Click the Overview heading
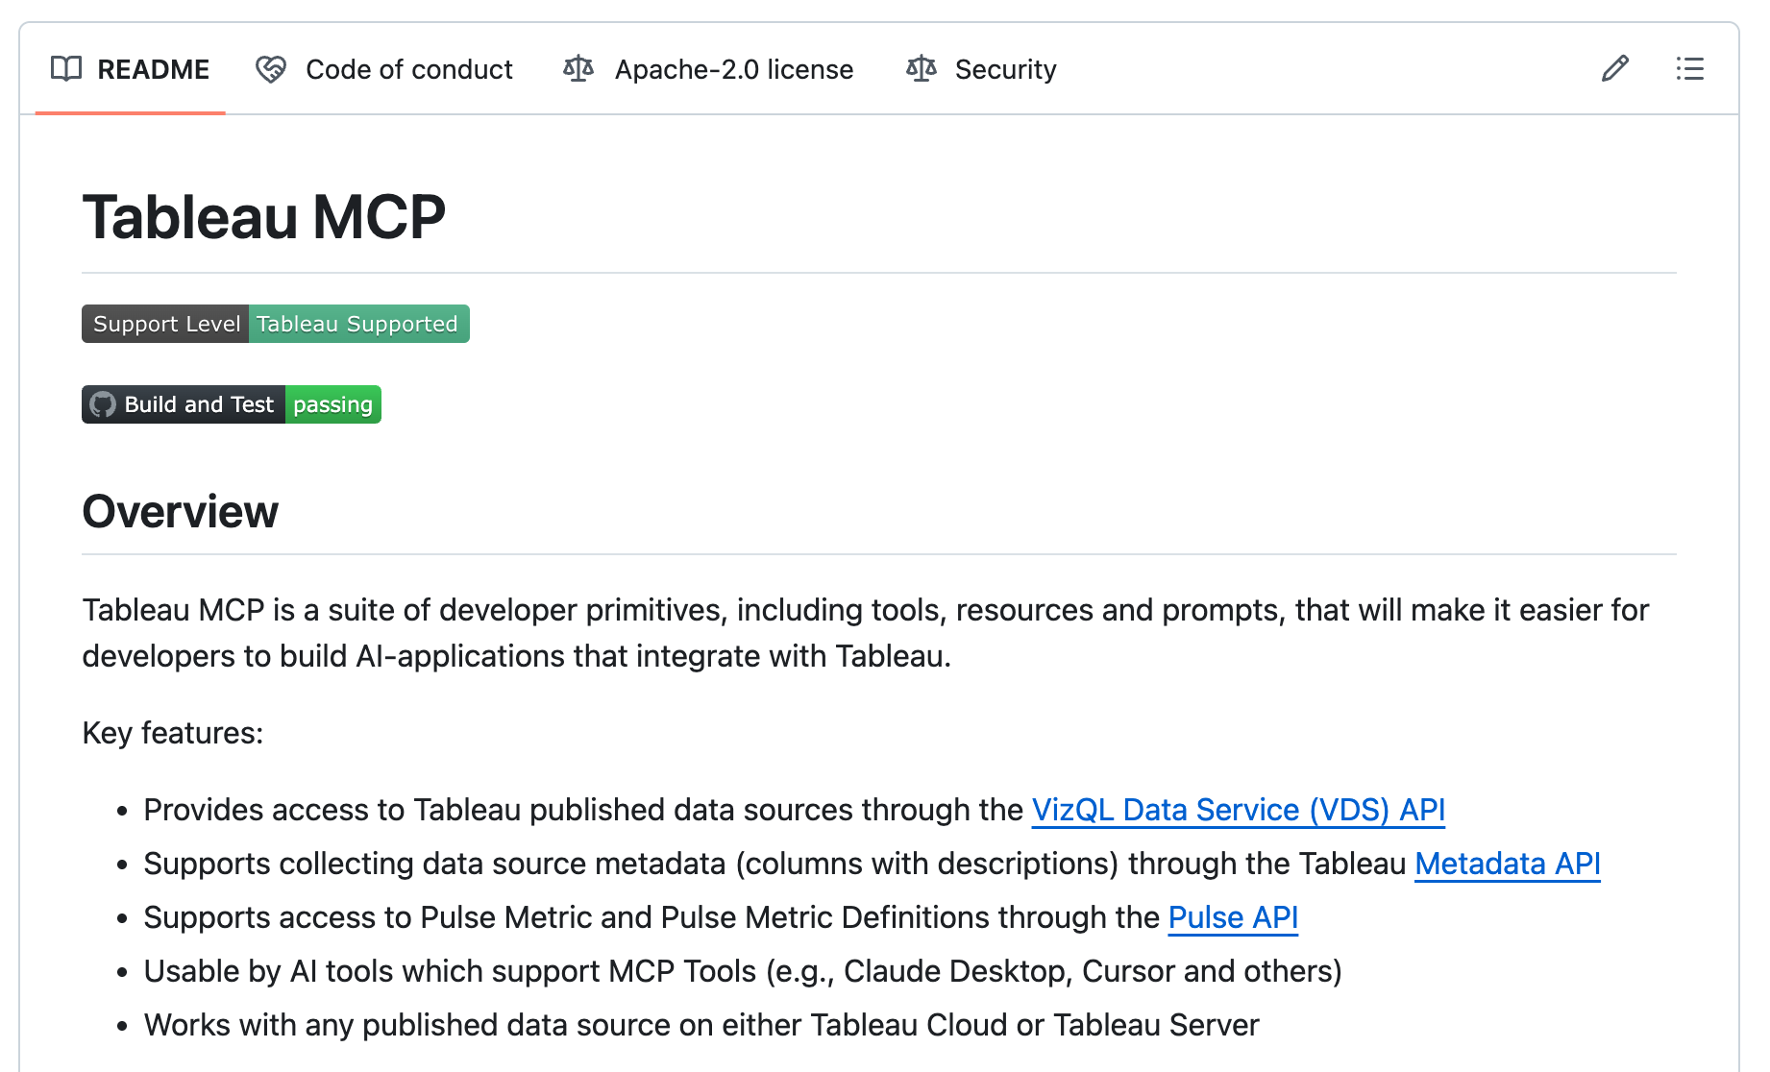This screenshot has height=1072, width=1770. [180, 512]
